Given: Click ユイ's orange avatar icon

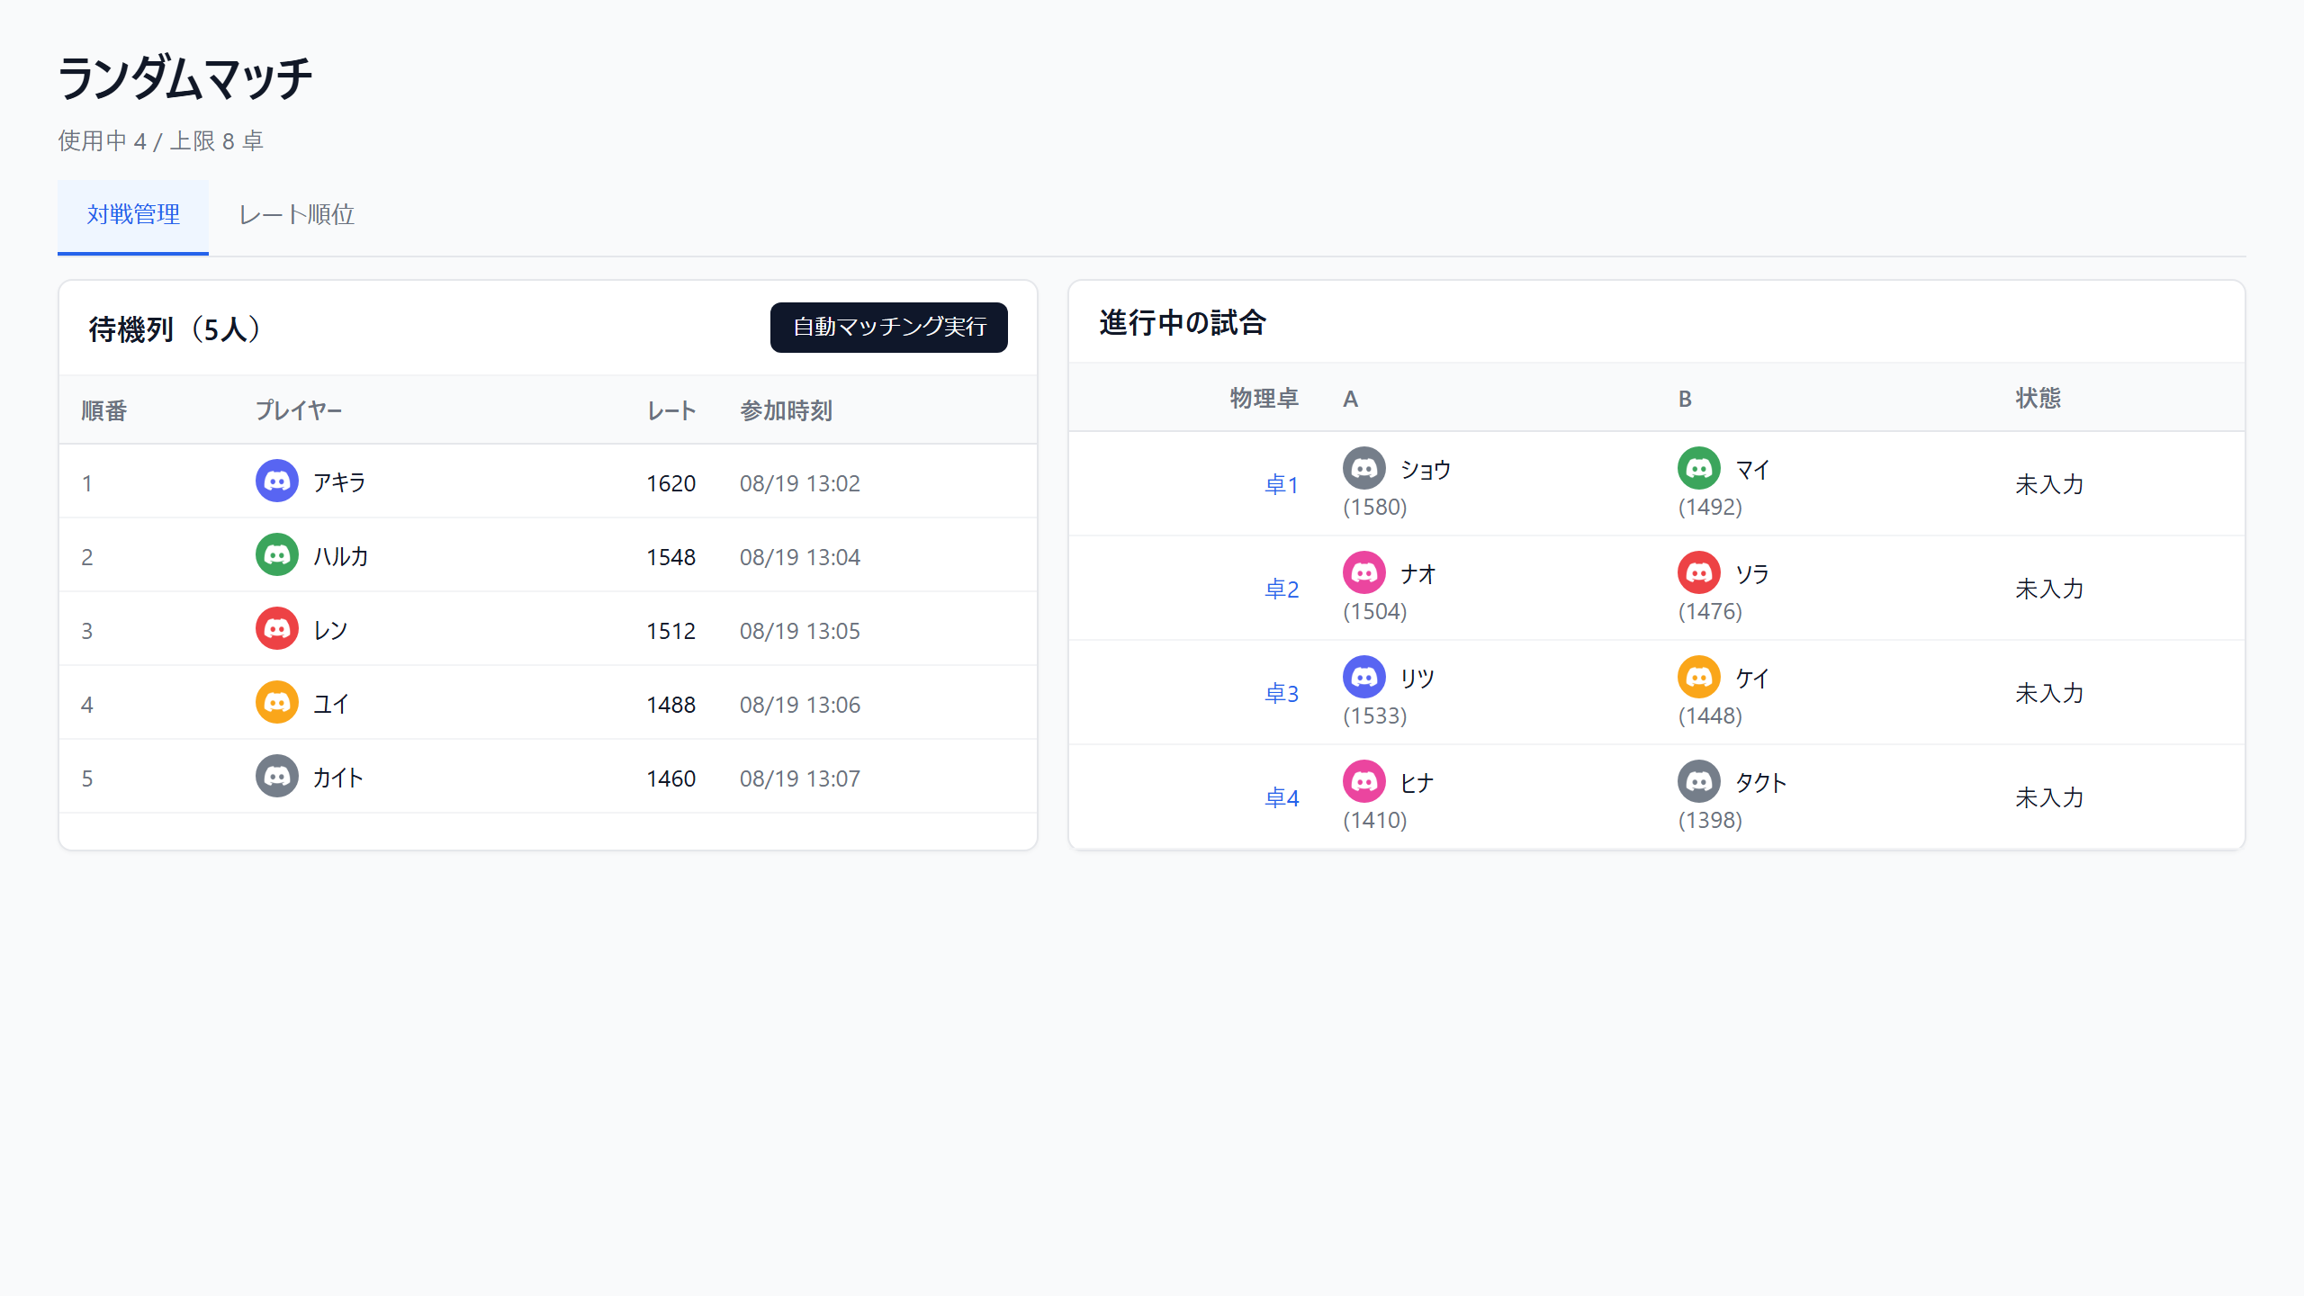Looking at the screenshot, I should pyautogui.click(x=277, y=703).
